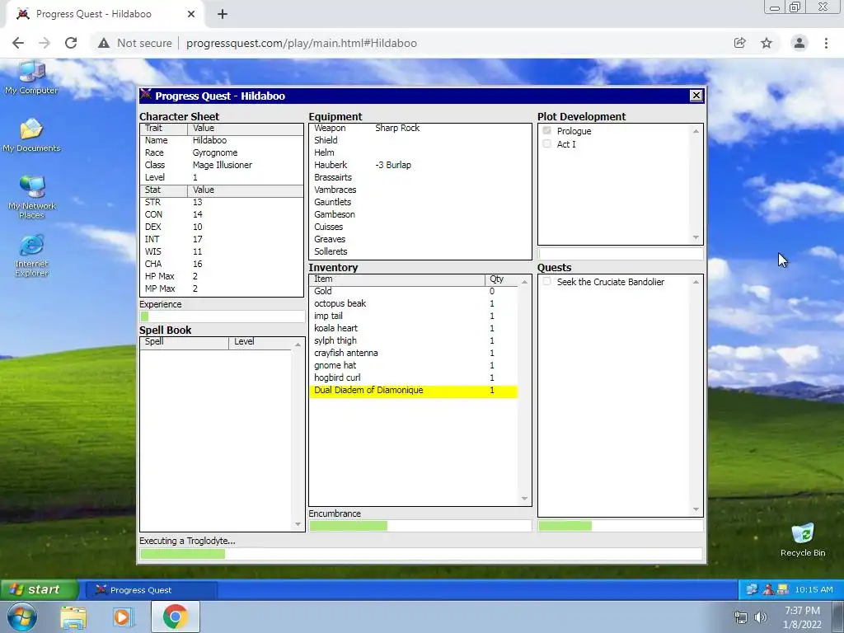Click the Executing a Troglodyte task bar
The height and width of the screenshot is (633, 844).
421,553
